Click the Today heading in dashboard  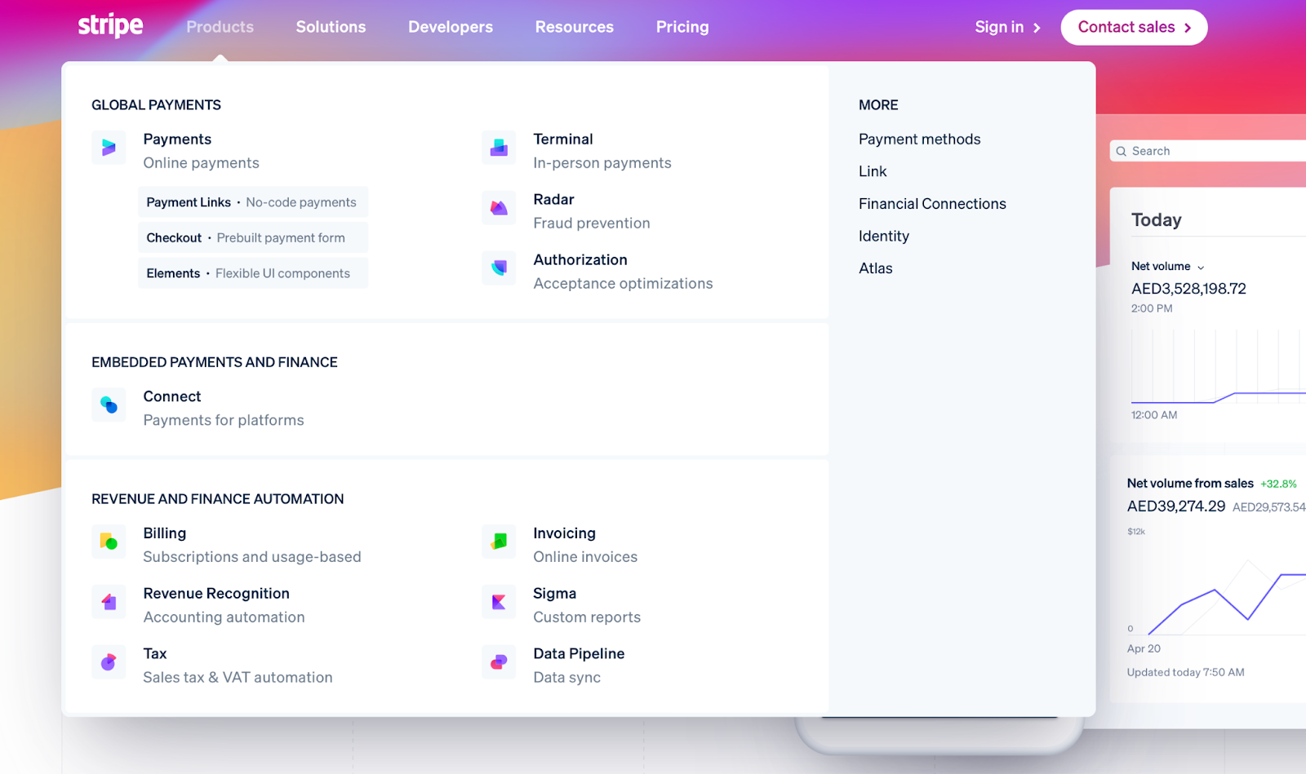[1157, 220]
